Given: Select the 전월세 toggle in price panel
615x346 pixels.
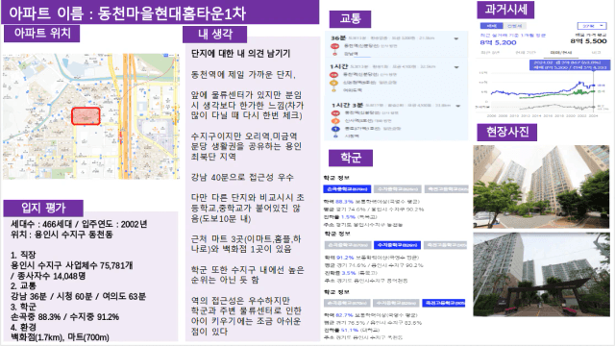Looking at the screenshot, I should pos(514,26).
